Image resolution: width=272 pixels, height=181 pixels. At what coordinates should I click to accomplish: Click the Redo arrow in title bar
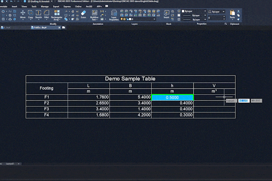[x=18, y=1]
